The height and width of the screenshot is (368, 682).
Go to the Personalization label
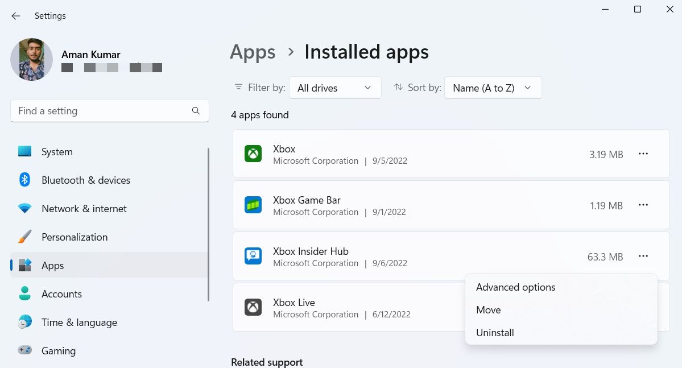coord(75,237)
